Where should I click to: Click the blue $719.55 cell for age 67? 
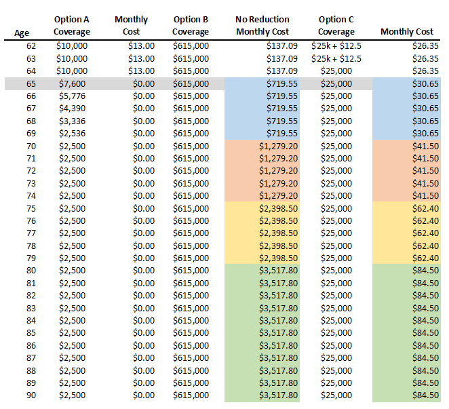click(x=279, y=109)
